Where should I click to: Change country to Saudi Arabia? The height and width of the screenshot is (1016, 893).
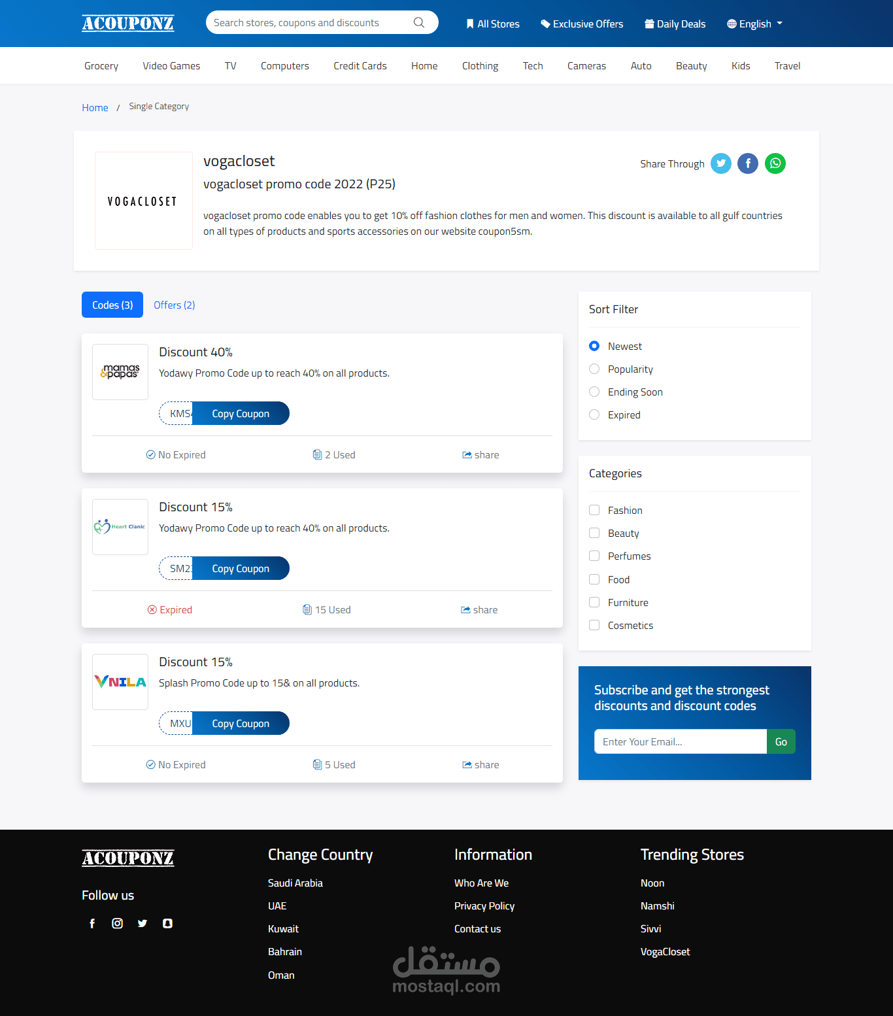pyautogui.click(x=295, y=883)
